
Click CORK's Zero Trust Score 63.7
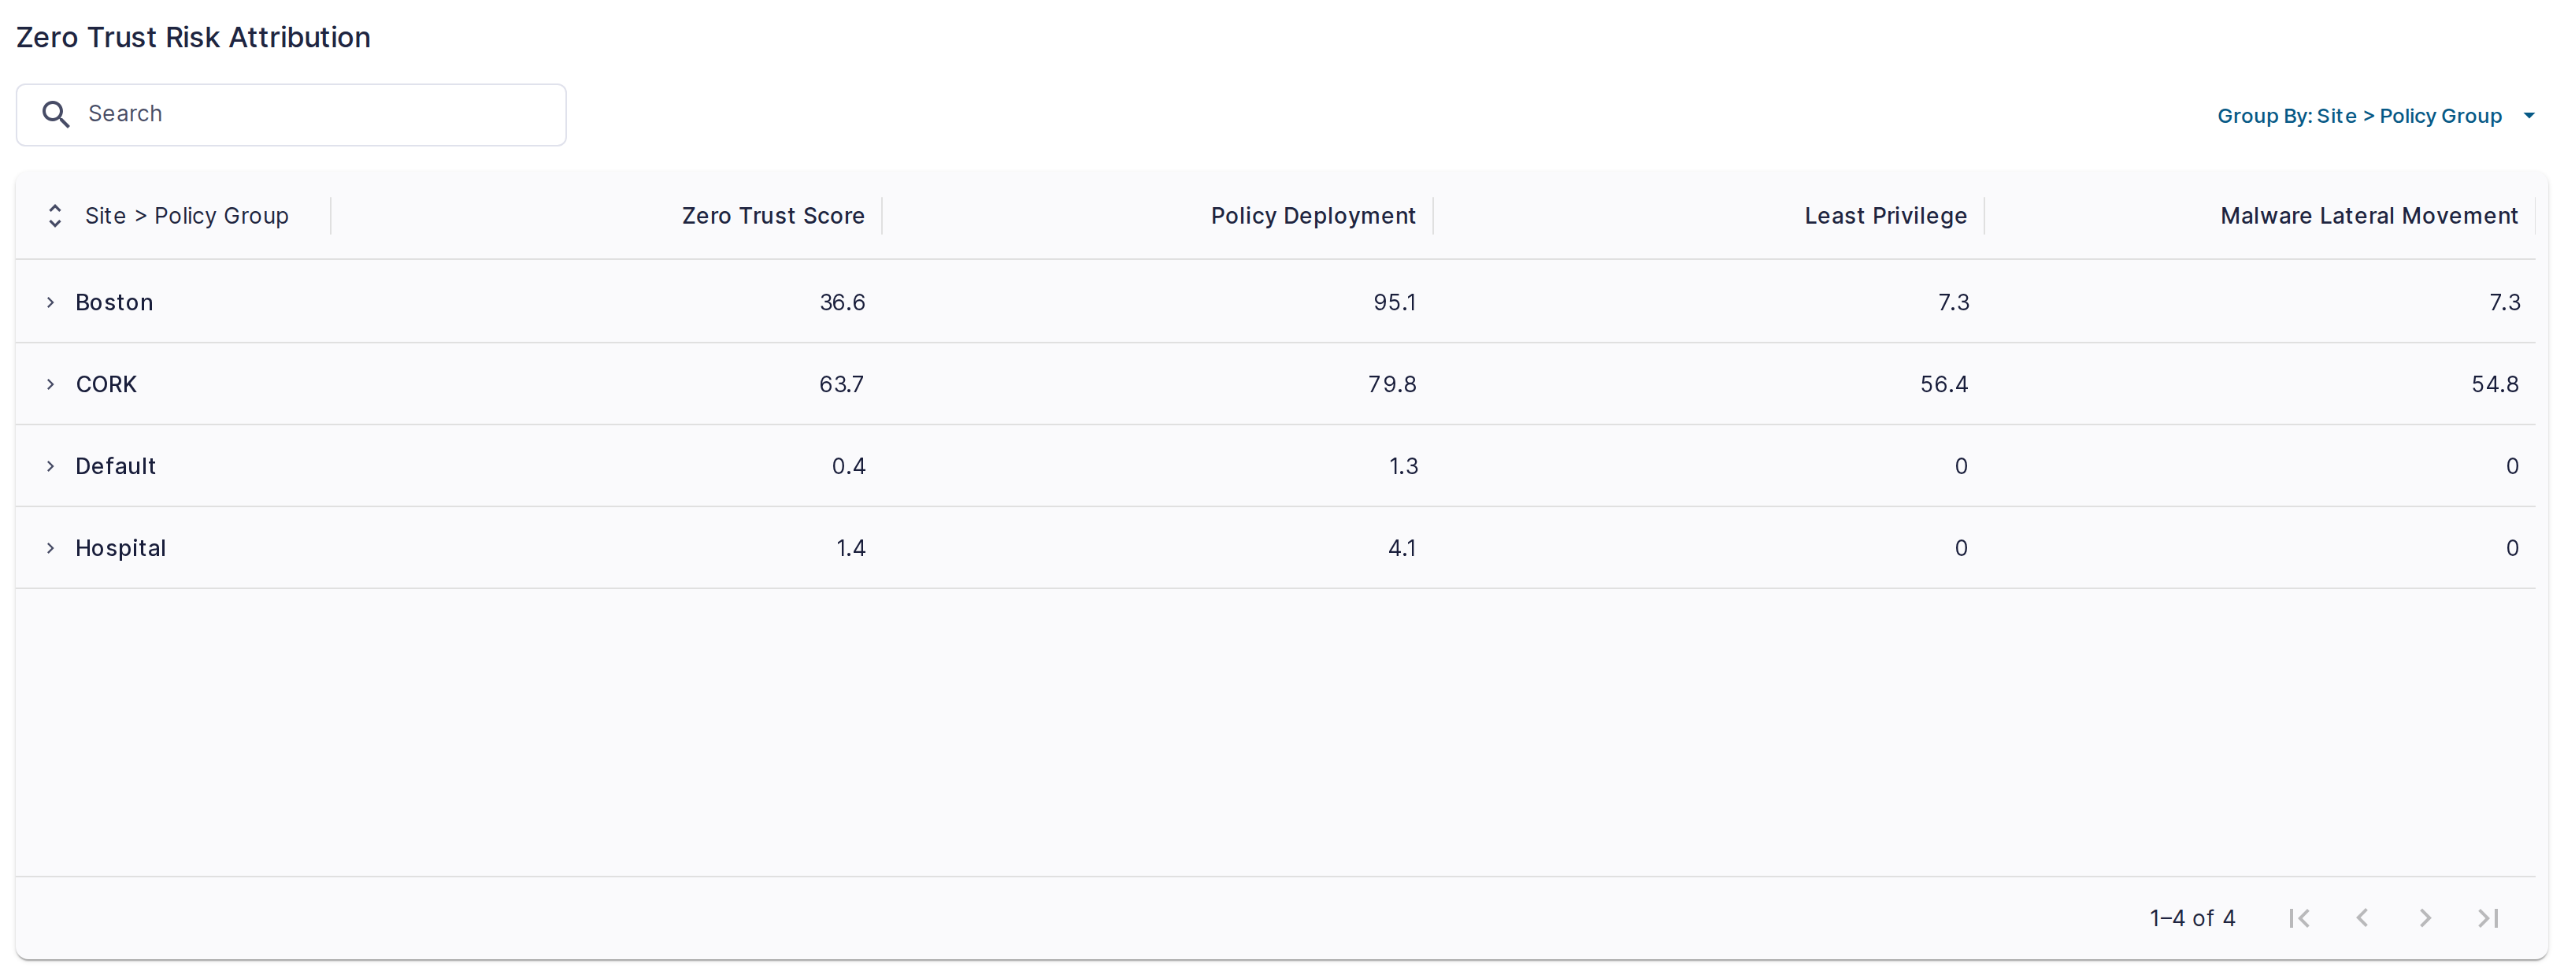click(841, 384)
